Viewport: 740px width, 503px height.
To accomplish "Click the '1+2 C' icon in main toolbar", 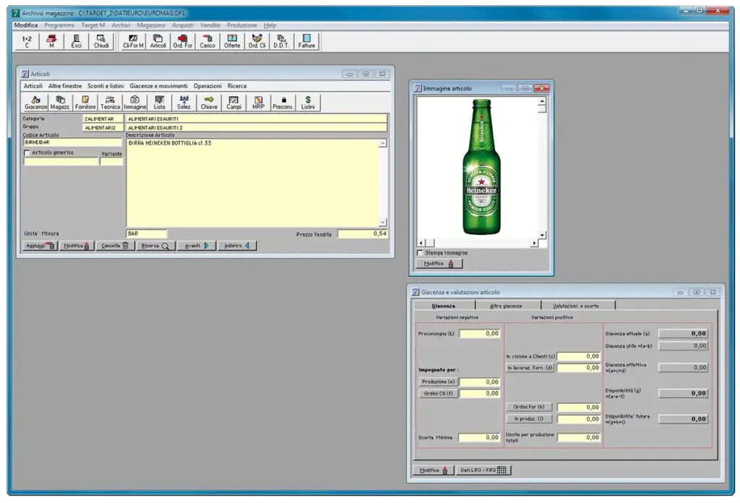I will (27, 41).
